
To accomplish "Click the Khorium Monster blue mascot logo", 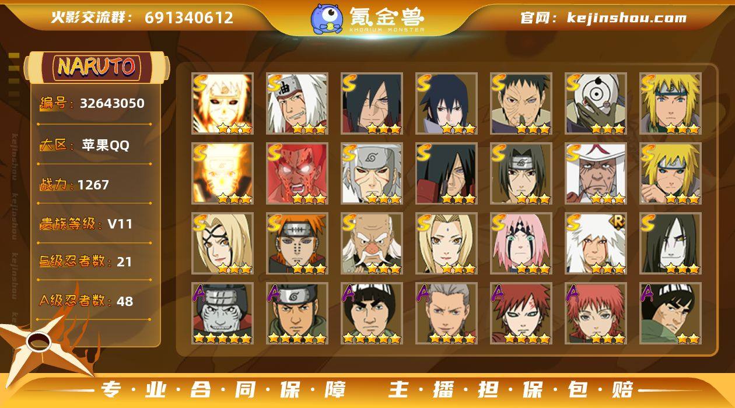I will pyautogui.click(x=326, y=18).
